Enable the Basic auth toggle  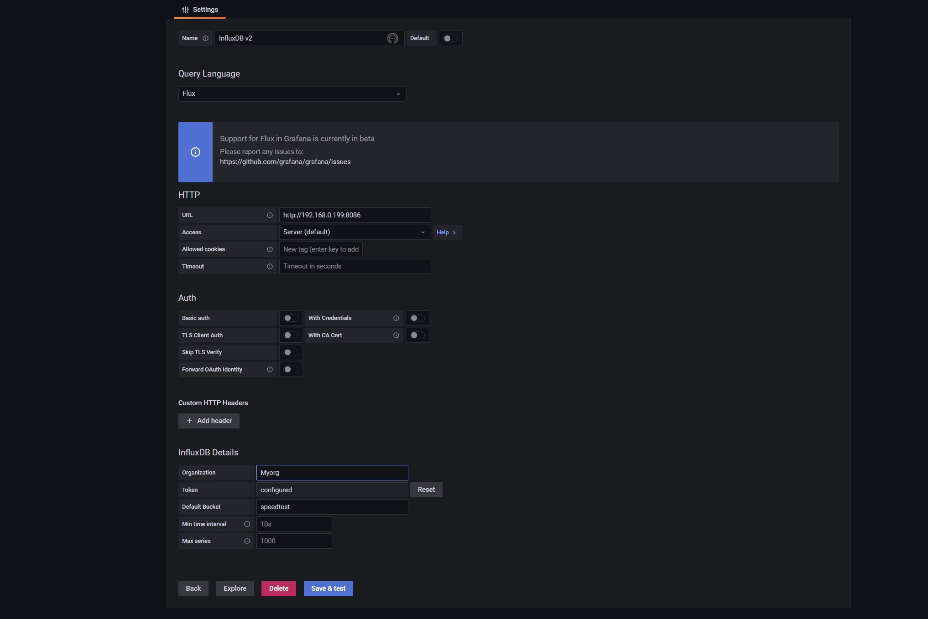(x=291, y=318)
